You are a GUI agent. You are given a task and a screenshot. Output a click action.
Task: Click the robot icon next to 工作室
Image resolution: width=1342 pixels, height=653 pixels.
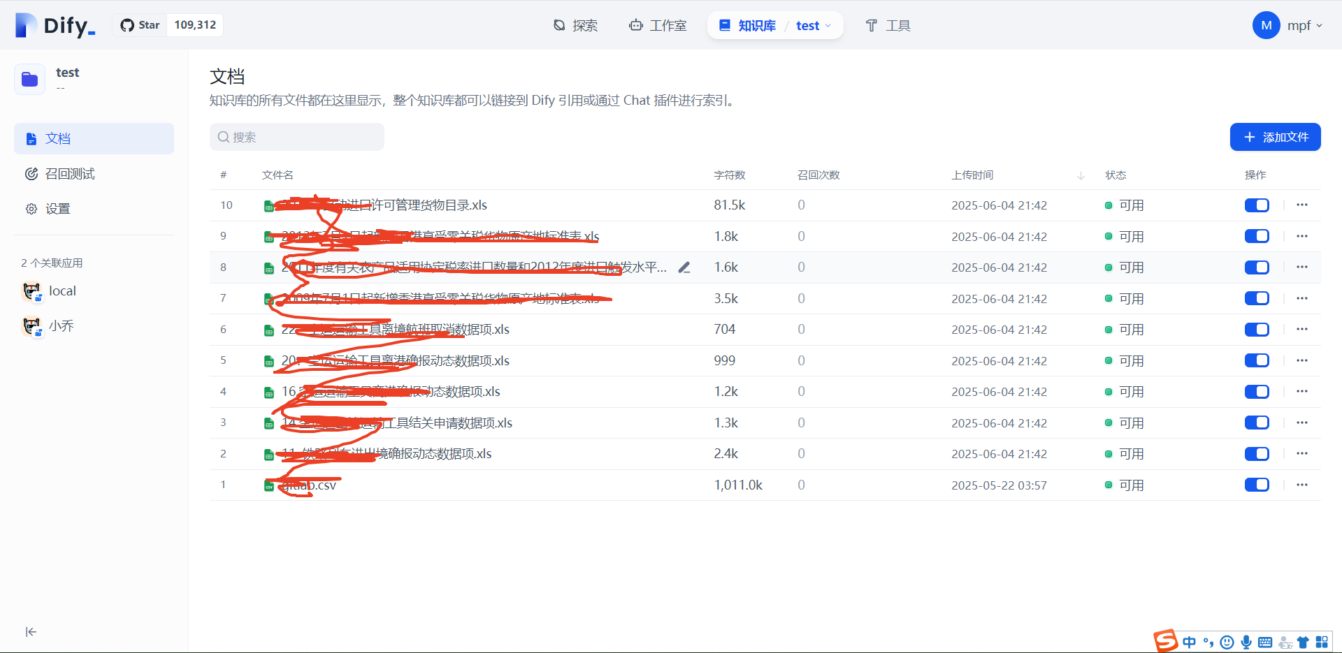tap(635, 25)
